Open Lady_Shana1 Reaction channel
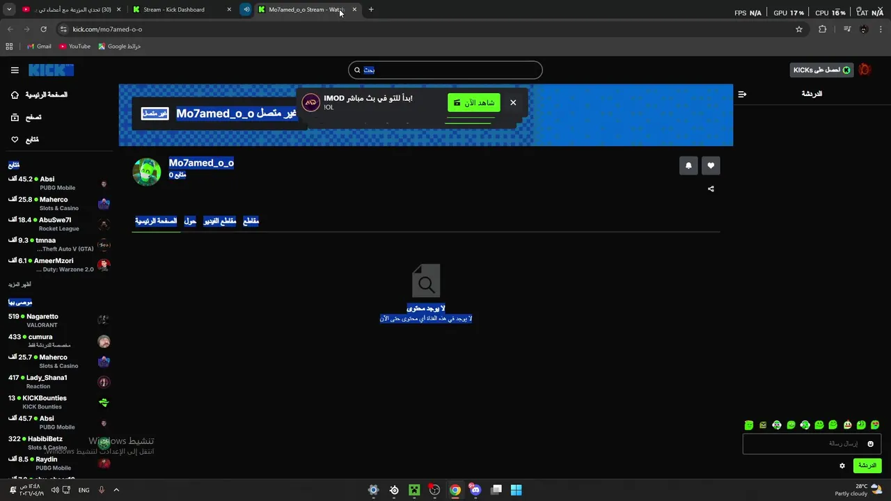The width and height of the screenshot is (891, 501). click(x=59, y=382)
